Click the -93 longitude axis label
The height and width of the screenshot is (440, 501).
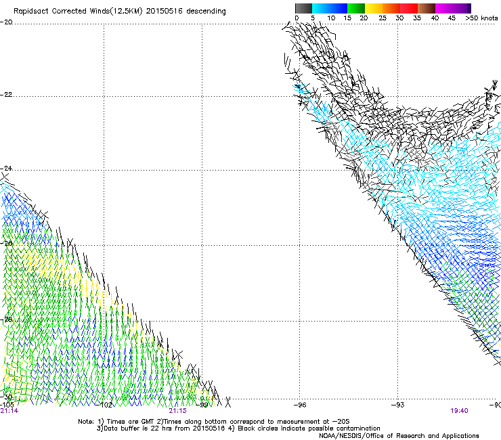pyautogui.click(x=398, y=405)
